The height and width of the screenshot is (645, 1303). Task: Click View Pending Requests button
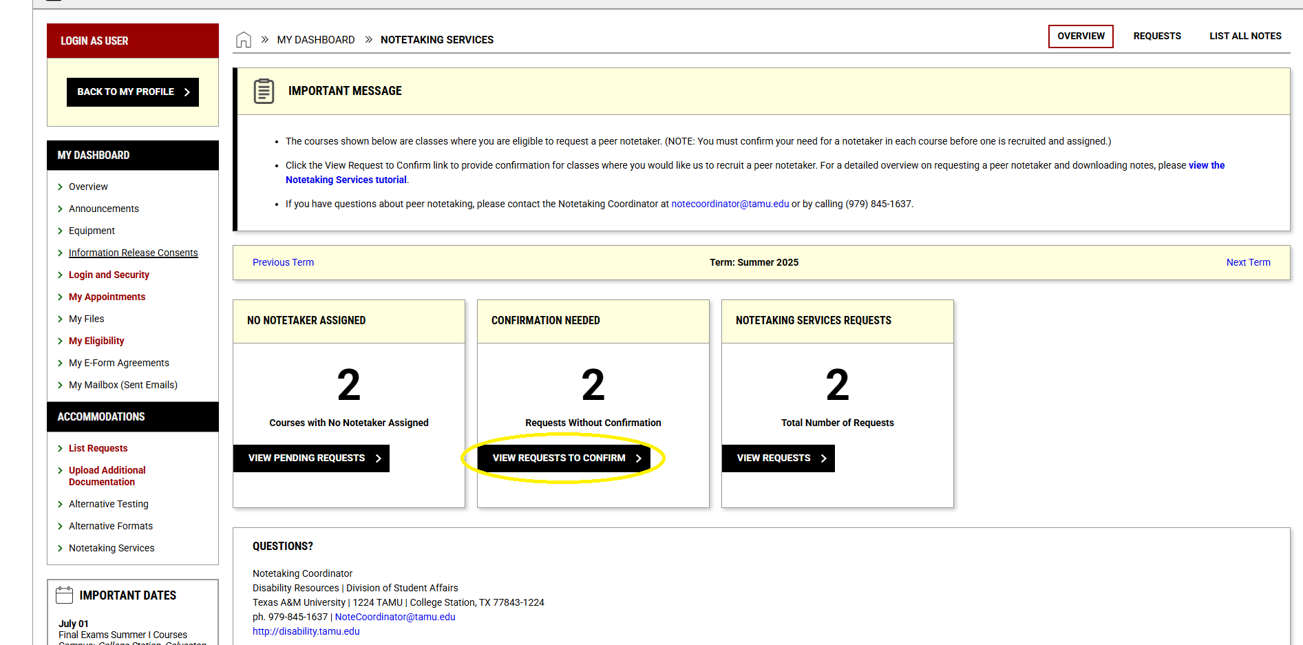click(311, 458)
